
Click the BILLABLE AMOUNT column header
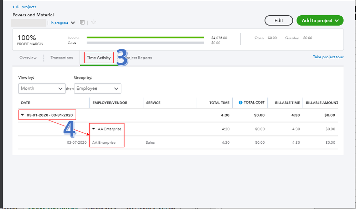click(x=322, y=103)
